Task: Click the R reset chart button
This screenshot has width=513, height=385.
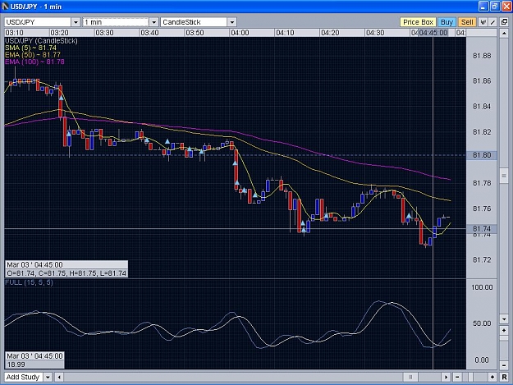Action: point(505,377)
